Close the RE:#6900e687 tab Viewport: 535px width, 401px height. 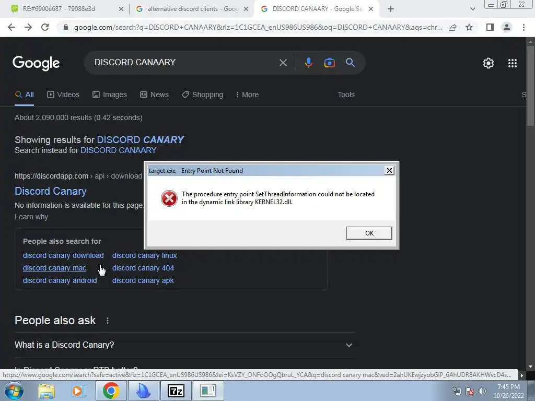pyautogui.click(x=121, y=9)
